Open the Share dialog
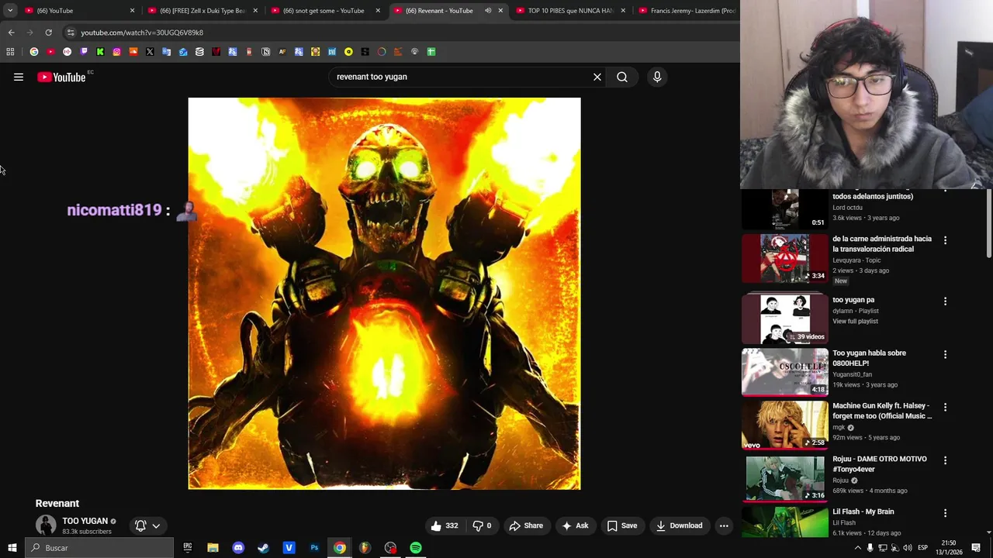 pos(526,525)
